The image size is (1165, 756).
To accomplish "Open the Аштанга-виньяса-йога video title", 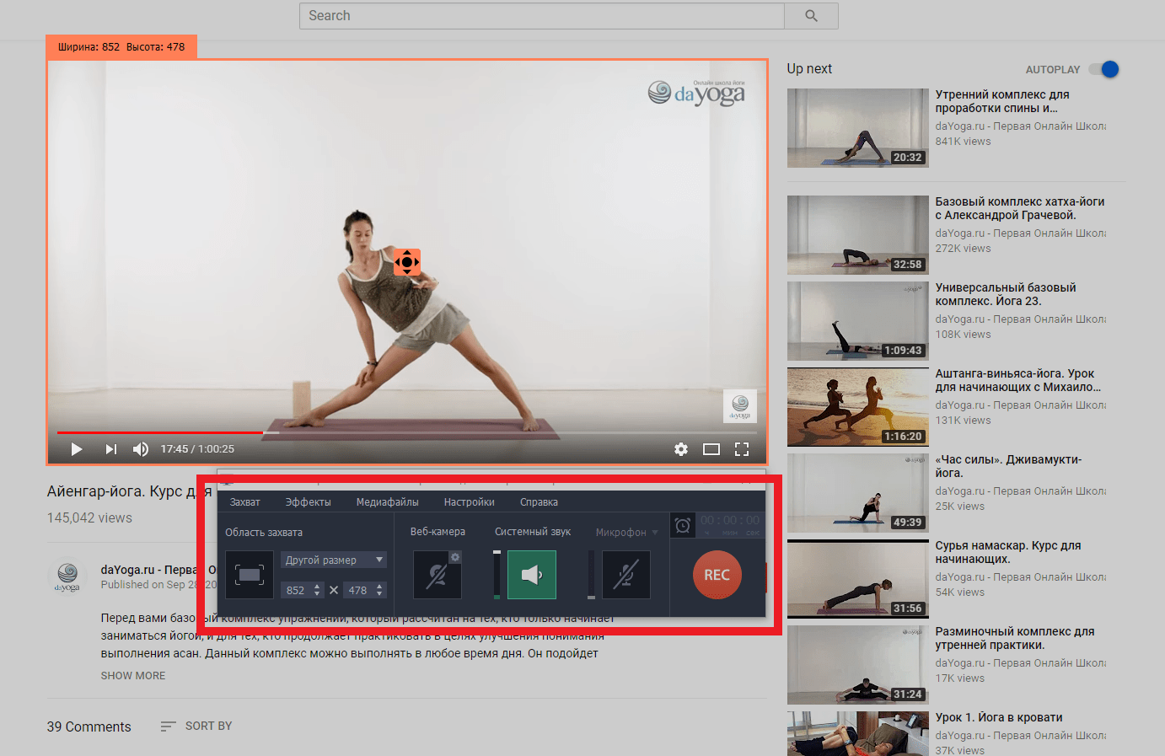I will pos(1018,380).
